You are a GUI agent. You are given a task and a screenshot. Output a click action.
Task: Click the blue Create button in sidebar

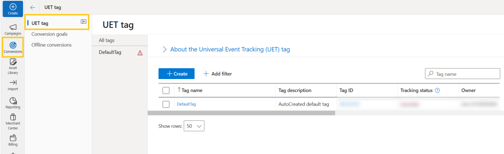click(x=12, y=9)
